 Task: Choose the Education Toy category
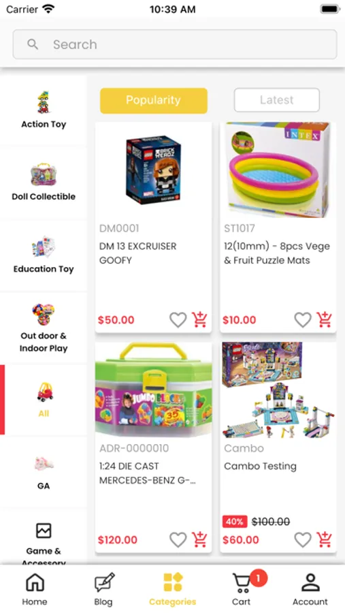[44, 255]
